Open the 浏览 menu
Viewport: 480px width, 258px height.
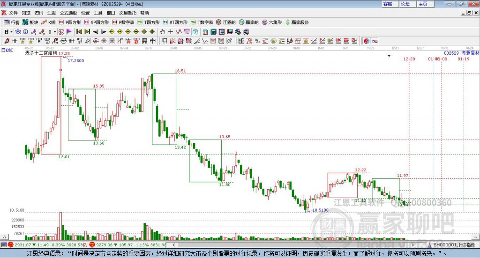click(x=26, y=13)
